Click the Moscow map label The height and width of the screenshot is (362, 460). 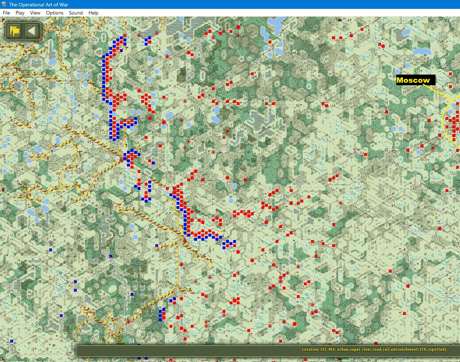(x=413, y=80)
